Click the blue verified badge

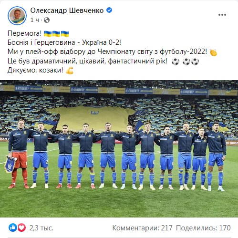point(109,10)
